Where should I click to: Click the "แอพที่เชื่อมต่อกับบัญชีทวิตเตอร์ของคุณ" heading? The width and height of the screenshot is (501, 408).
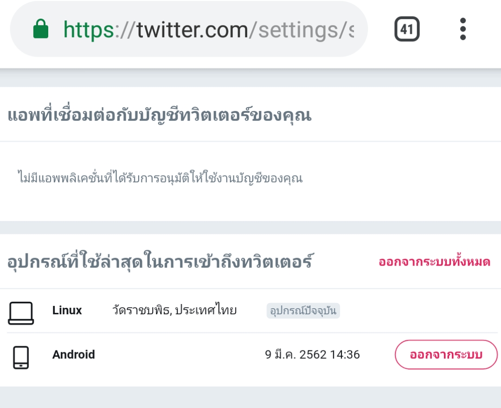point(159,116)
